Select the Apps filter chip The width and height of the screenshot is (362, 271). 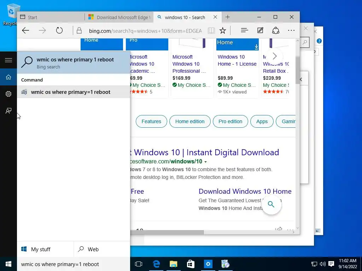point(262,121)
